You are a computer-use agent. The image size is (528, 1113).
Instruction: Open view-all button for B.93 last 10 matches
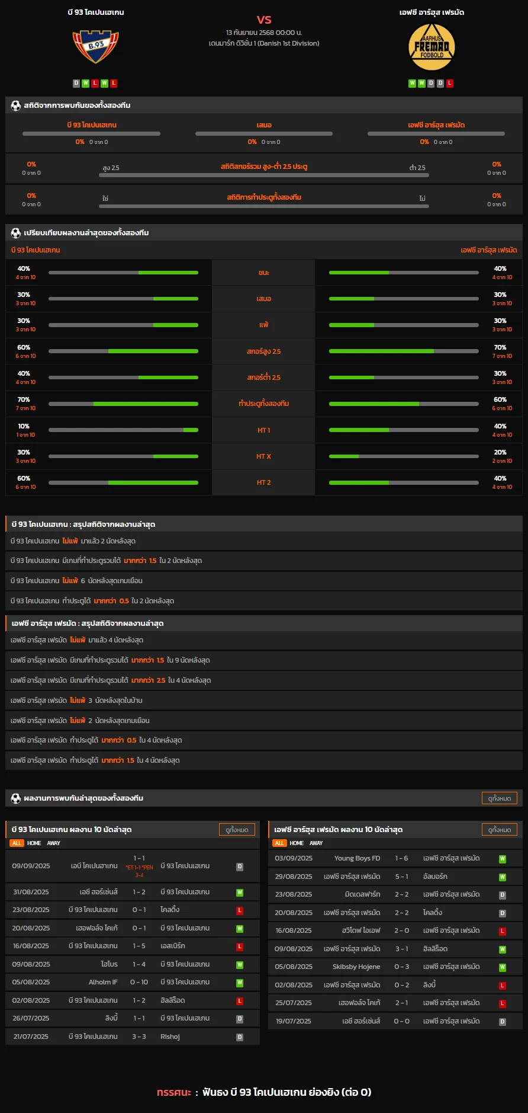[237, 830]
